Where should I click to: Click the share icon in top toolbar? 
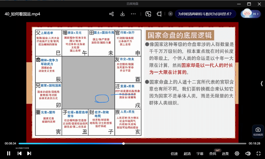pyautogui.click(x=112, y=14)
